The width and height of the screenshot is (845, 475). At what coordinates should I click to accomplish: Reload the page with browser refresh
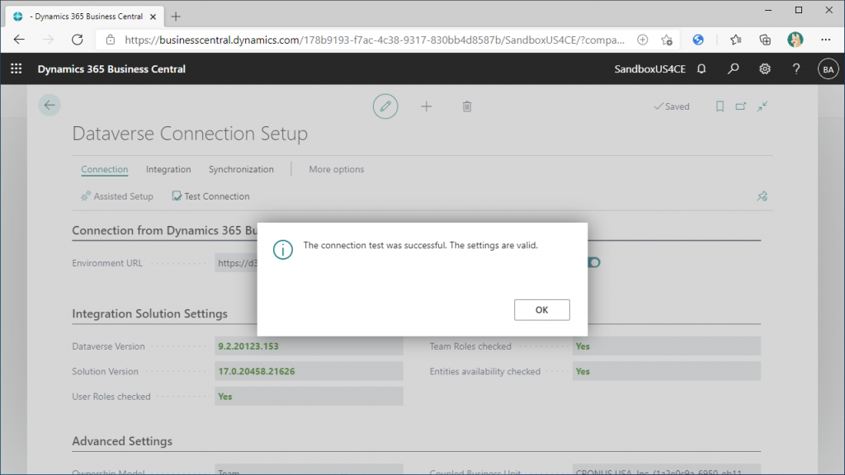[77, 40]
